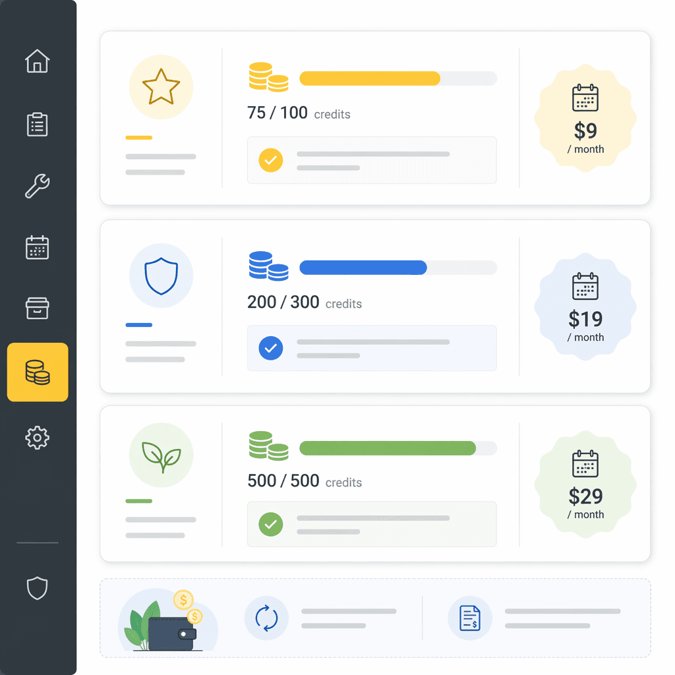Click the calendar icon above $9

(585, 98)
